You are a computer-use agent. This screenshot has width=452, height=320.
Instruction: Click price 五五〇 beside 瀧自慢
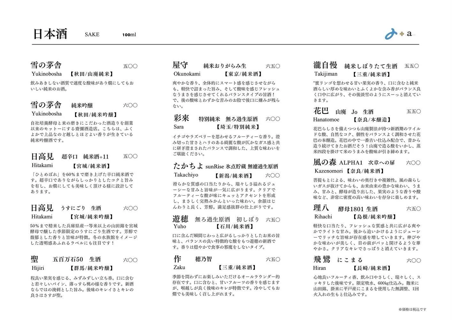click(412, 66)
